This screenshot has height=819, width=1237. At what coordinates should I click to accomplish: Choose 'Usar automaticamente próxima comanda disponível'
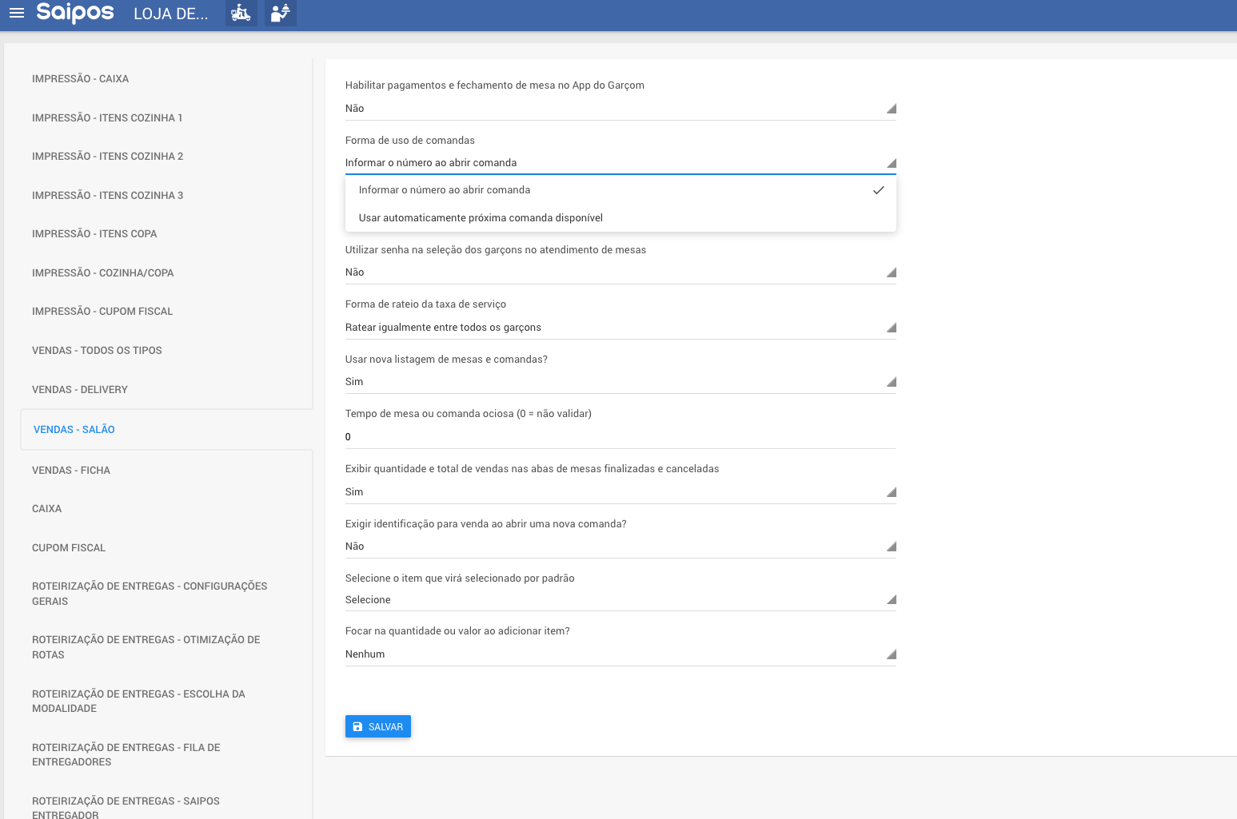click(x=481, y=218)
